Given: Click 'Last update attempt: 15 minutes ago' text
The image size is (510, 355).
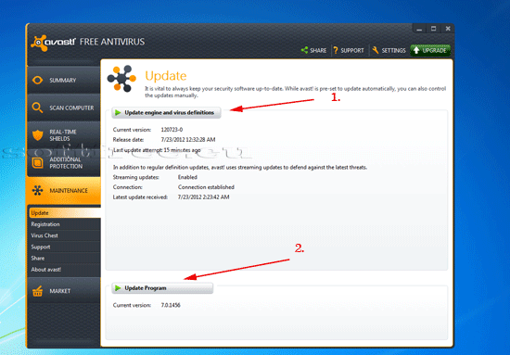Looking at the screenshot, I should click(x=157, y=150).
